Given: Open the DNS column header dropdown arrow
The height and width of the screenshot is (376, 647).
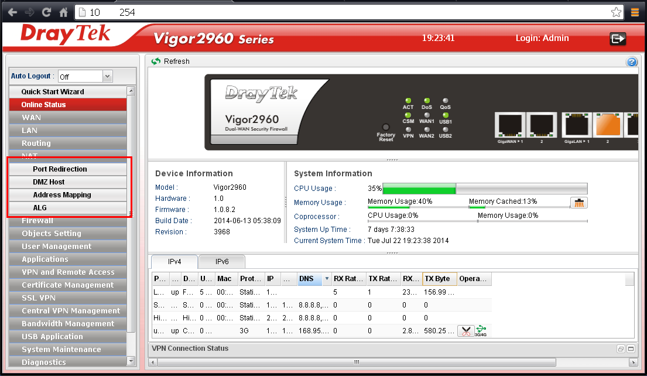Looking at the screenshot, I should click(x=327, y=279).
